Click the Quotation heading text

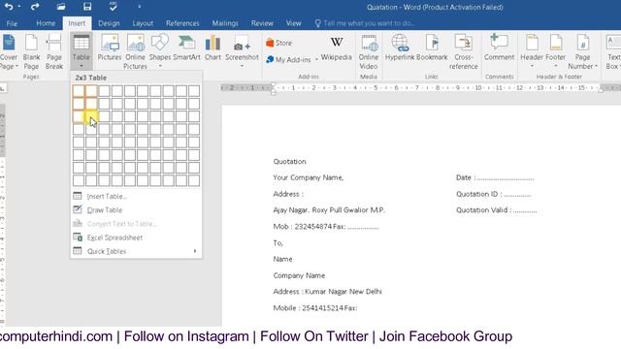pyautogui.click(x=289, y=162)
